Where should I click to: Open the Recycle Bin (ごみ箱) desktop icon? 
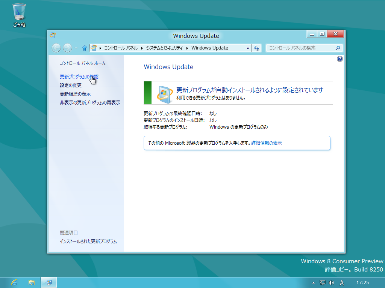(x=19, y=15)
